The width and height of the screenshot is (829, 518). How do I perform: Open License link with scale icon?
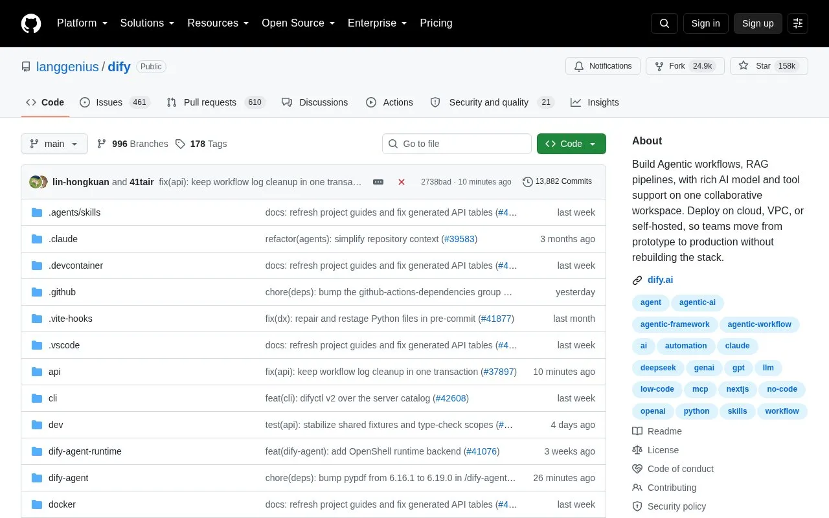[655, 450]
